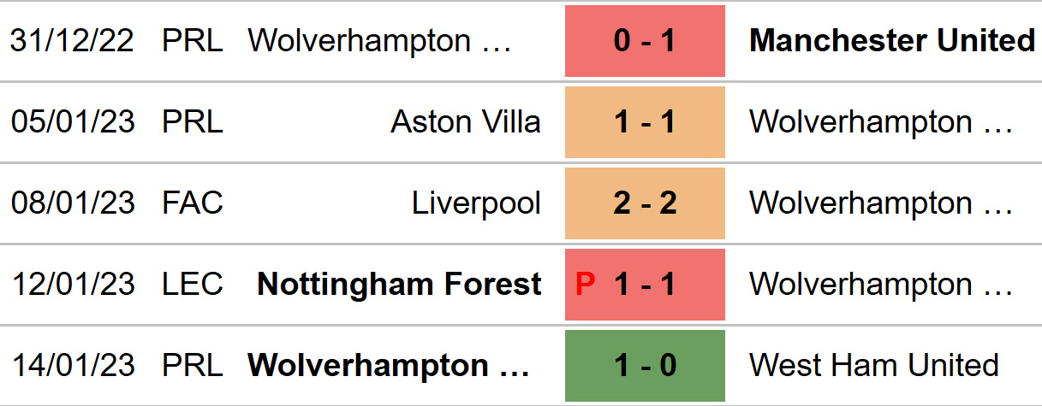1042x406 pixels.
Task: Select the 2 - 2 Liverpool score box
Action: tap(645, 203)
